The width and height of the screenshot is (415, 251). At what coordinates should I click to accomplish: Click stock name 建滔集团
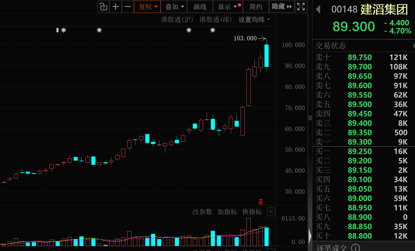click(x=384, y=10)
